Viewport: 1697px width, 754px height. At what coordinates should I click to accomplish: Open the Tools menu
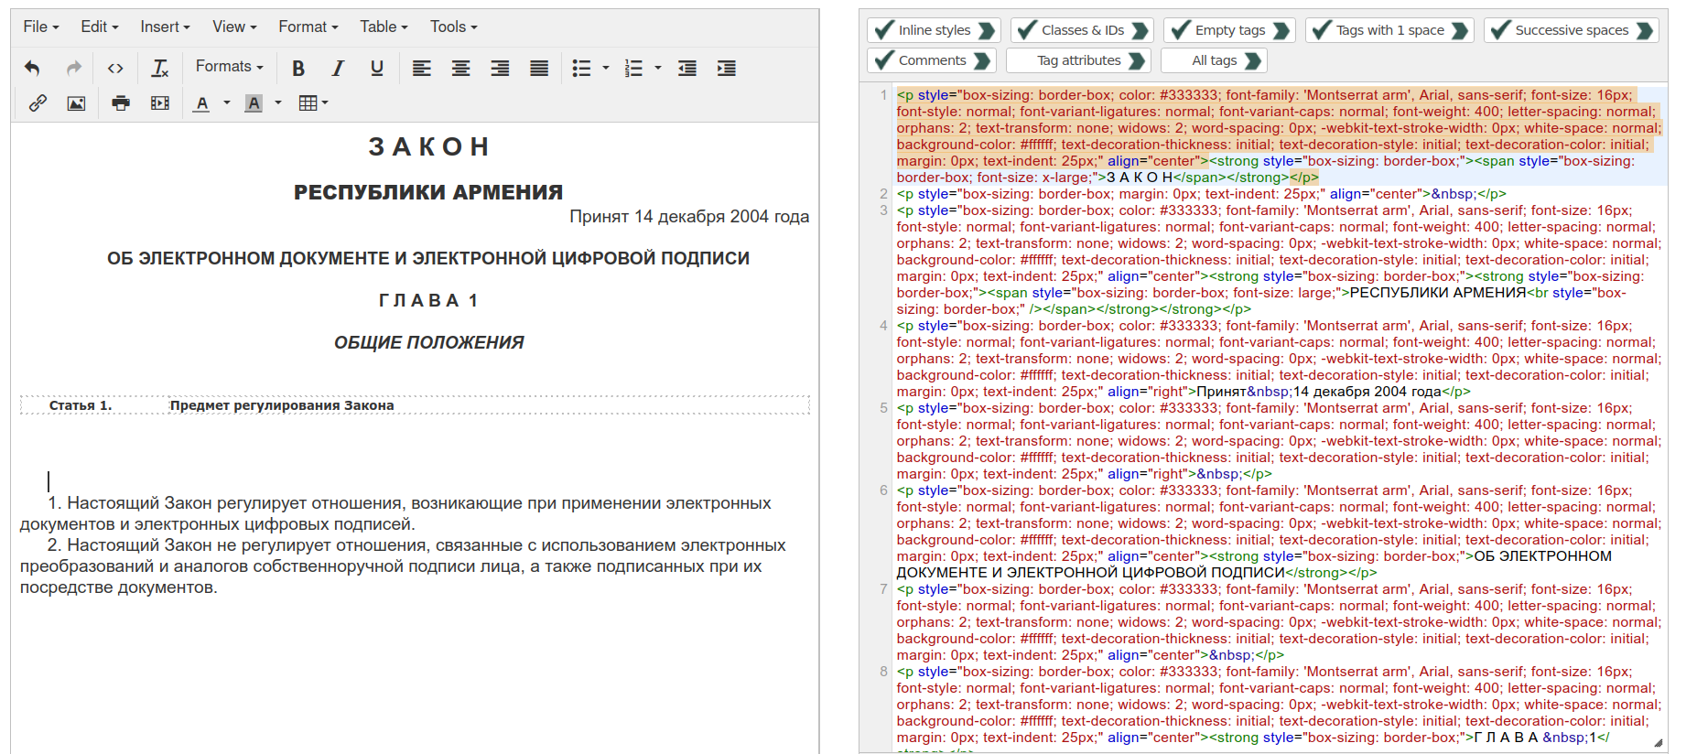click(x=453, y=27)
